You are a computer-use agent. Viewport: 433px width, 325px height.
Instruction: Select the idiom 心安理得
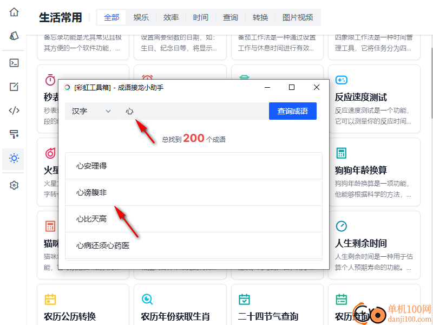tap(194, 166)
